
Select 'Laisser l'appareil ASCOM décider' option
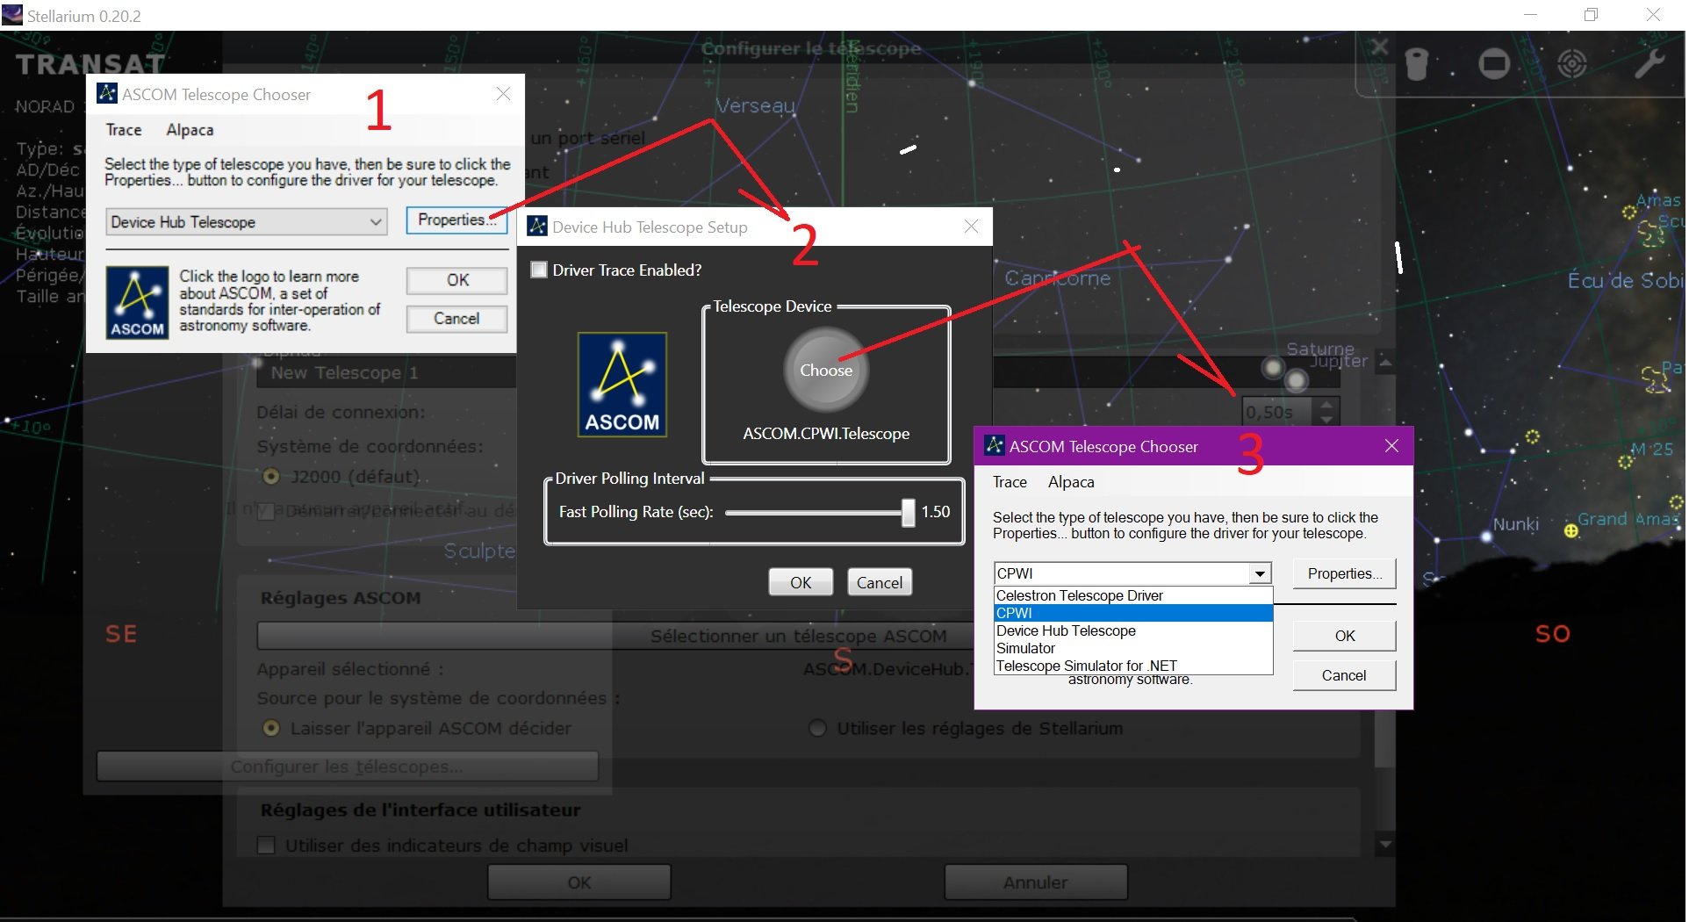271,728
